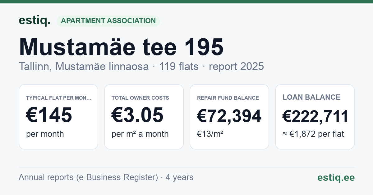Screen dimensions: 373x195
Task: Click 'per month' under €145
Action: tap(45, 134)
